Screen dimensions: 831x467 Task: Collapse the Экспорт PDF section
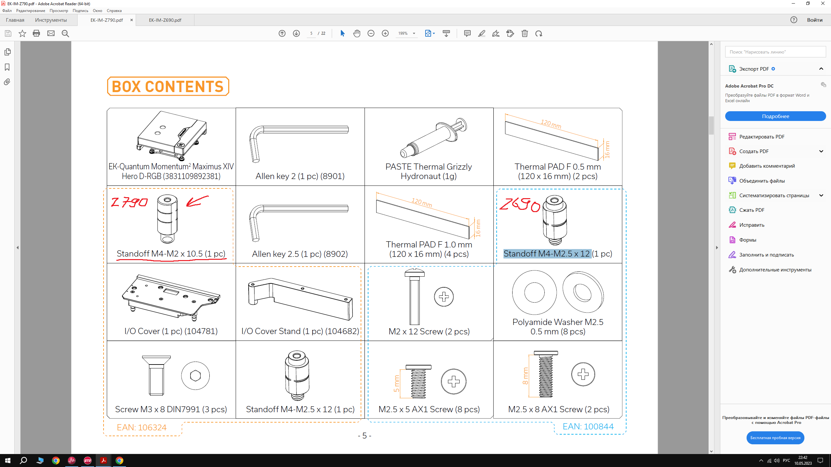[x=821, y=69]
